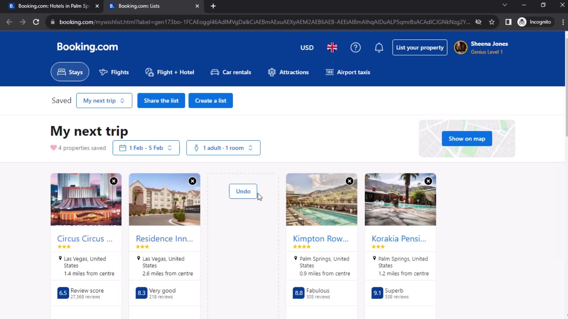Open Attractions tab
This screenshot has height=319, width=568.
tap(288, 72)
